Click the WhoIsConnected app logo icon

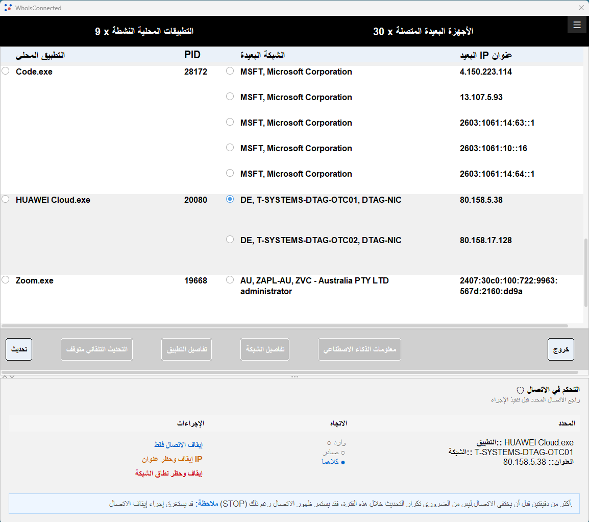pyautogui.click(x=8, y=8)
